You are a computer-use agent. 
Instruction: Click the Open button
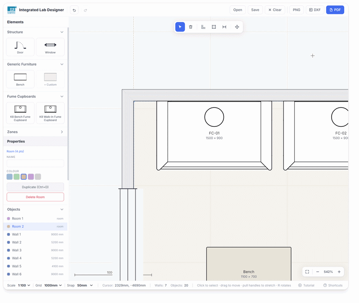pyautogui.click(x=238, y=10)
